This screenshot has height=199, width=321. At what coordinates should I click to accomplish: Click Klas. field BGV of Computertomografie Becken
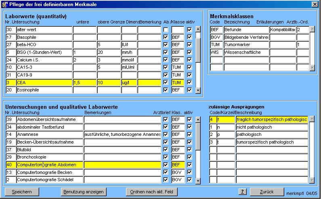click(178, 172)
